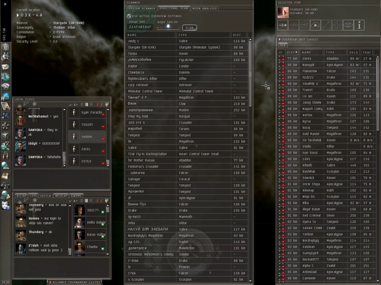Select the Directional Scan tab

[x=174, y=8]
